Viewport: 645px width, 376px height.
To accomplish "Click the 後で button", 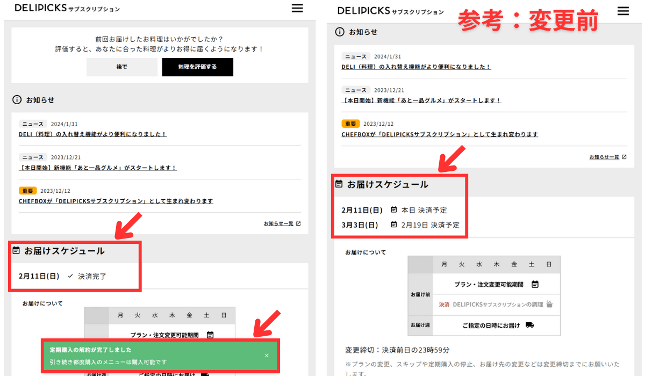I will [122, 67].
